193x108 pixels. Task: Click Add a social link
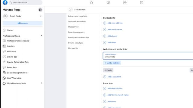tap(114, 77)
